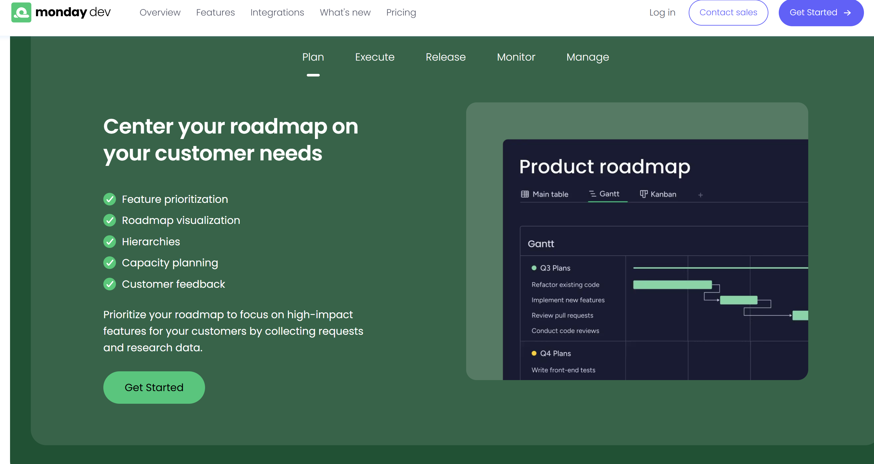
Task: Click the plus icon to add view
Action: click(x=700, y=195)
